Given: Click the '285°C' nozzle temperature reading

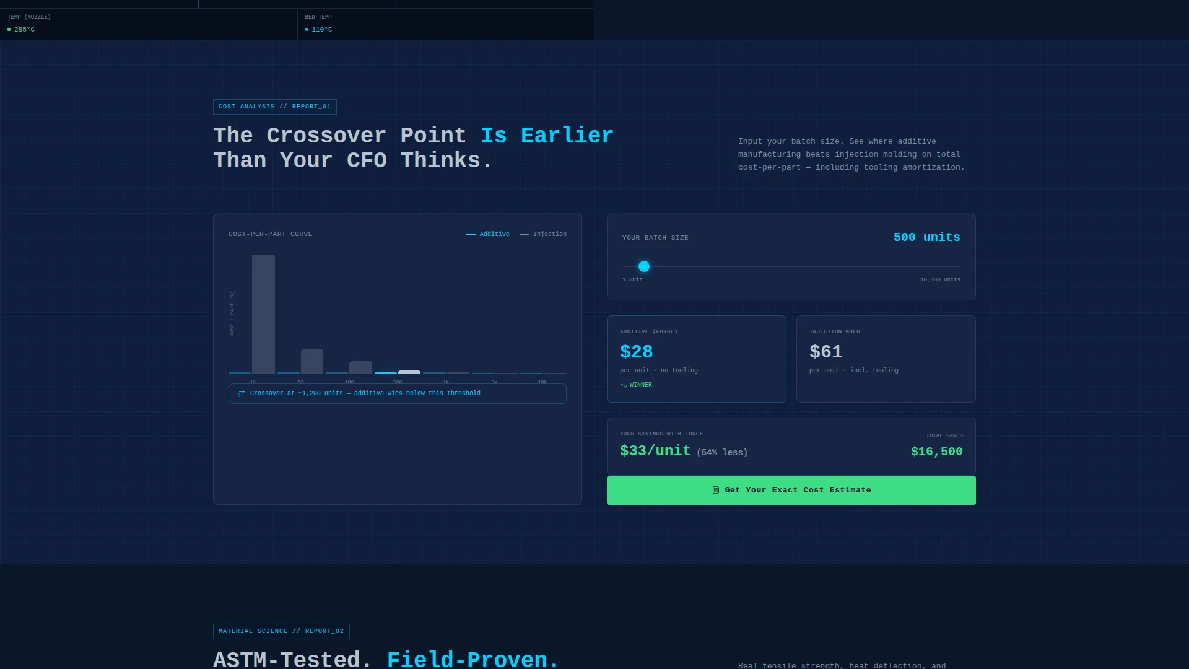Looking at the screenshot, I should [x=24, y=30].
